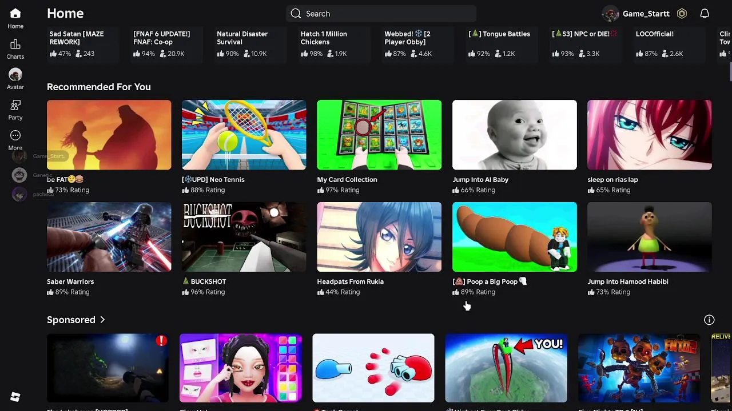Open the Home sidebar icon
This screenshot has height=411, width=732.
tap(15, 13)
